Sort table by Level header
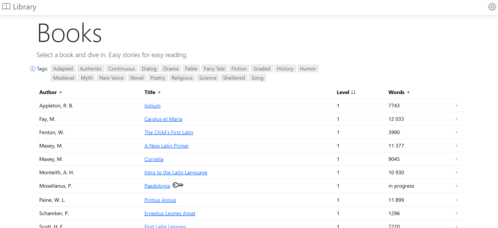The image size is (498, 228). (343, 92)
